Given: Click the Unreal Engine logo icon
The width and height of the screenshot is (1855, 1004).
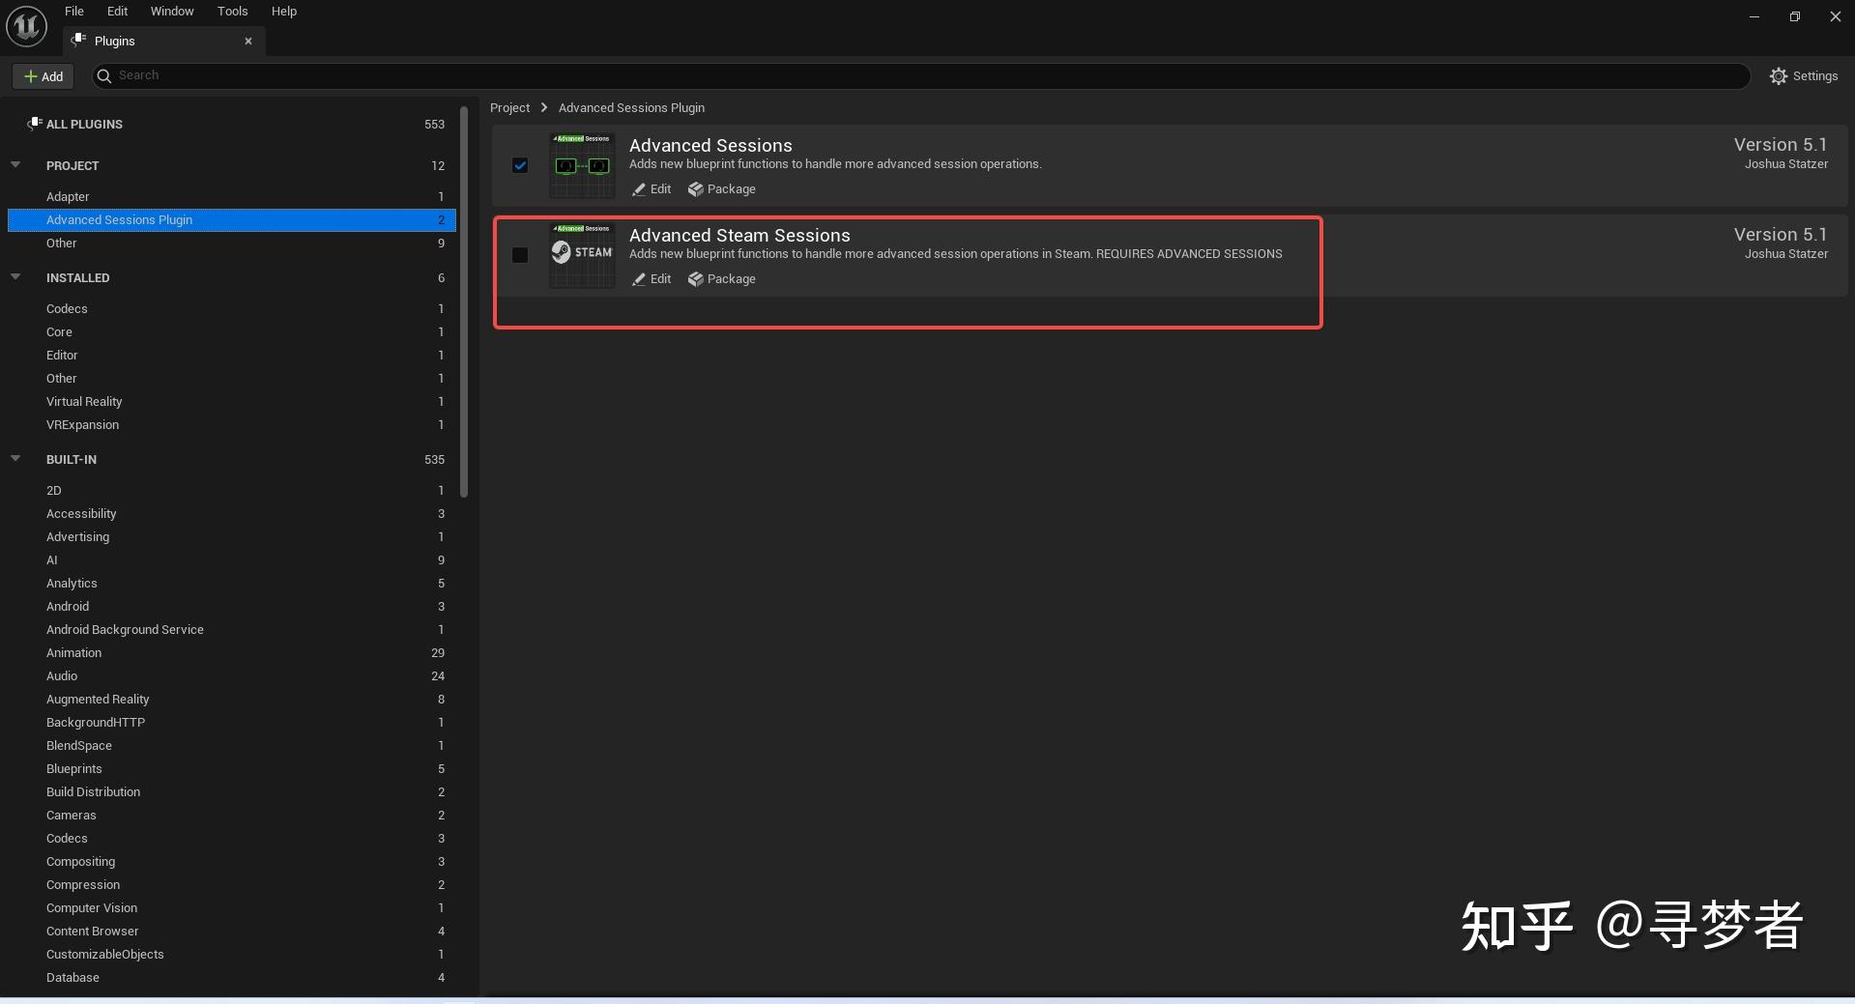Looking at the screenshot, I should [x=25, y=25].
